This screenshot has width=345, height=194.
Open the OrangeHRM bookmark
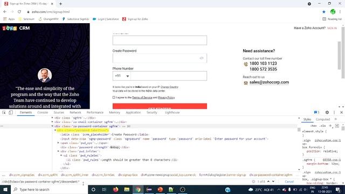point(49,19)
